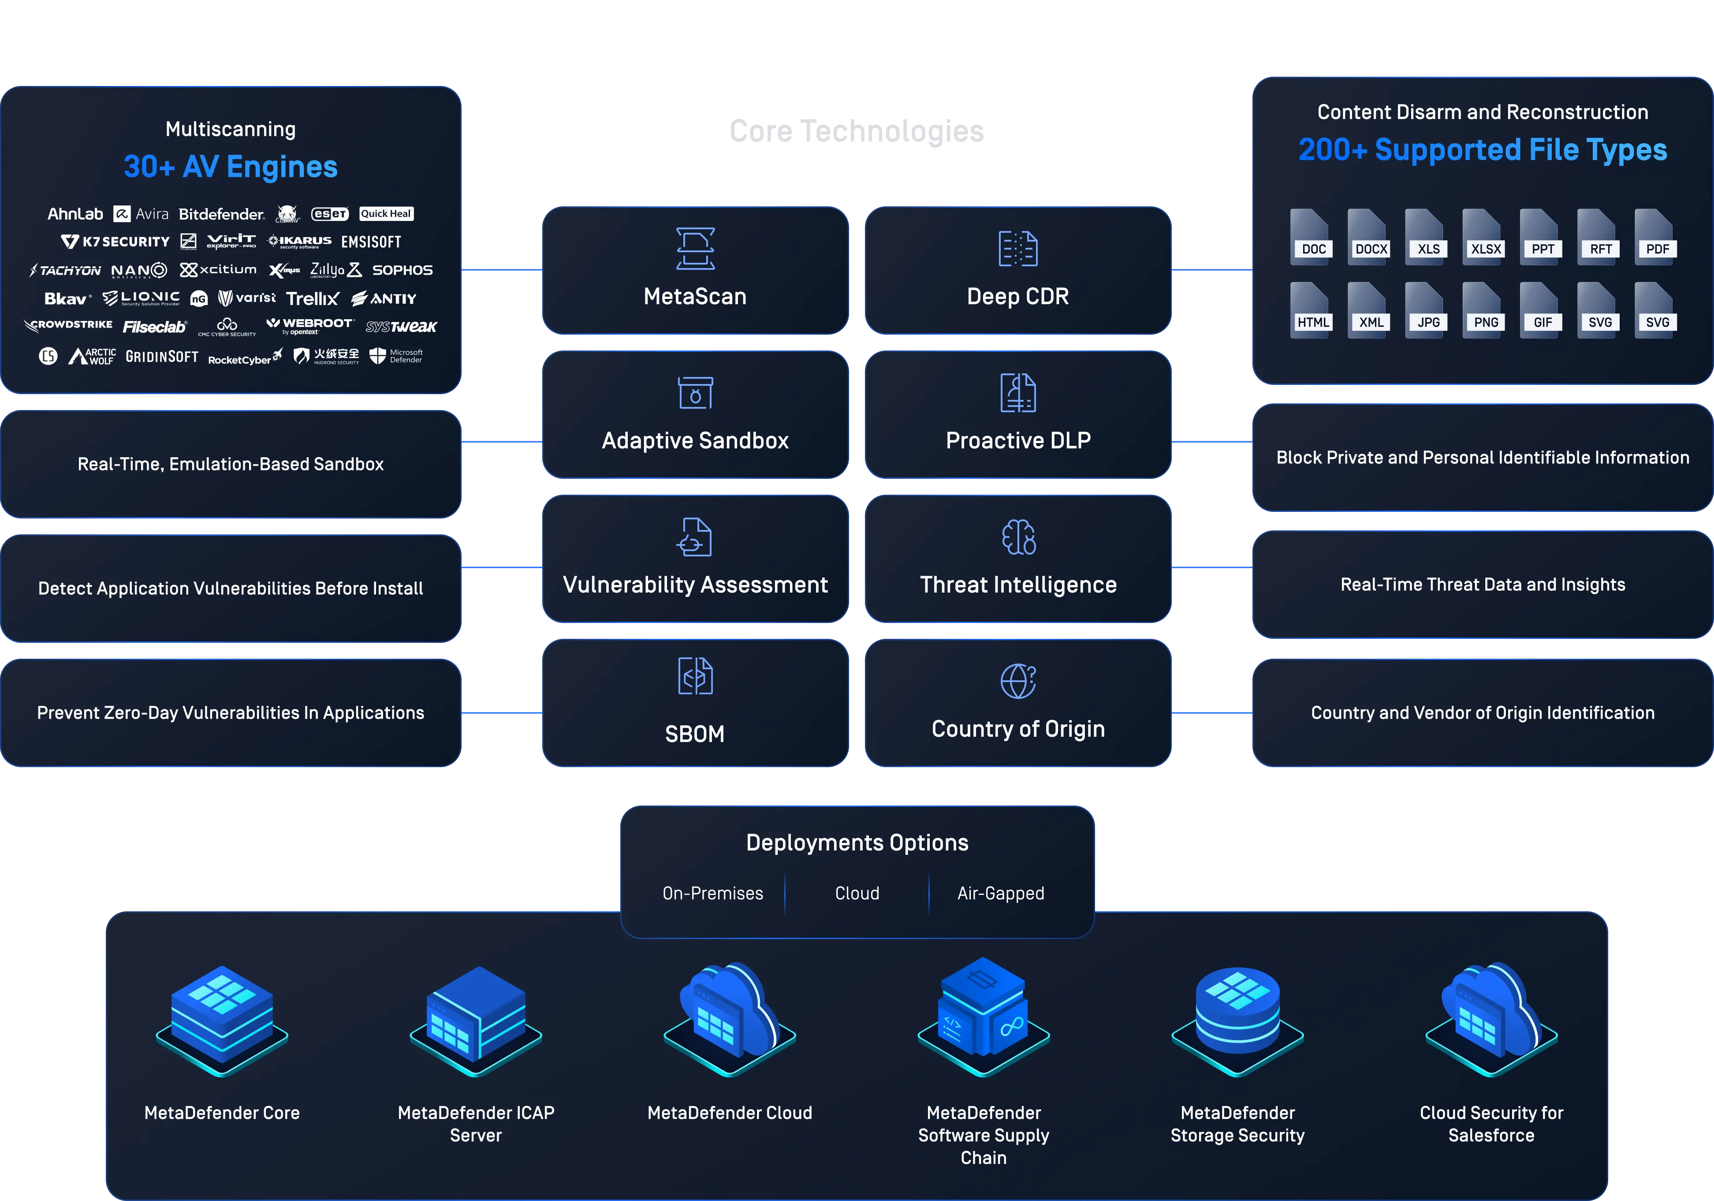Image resolution: width=1714 pixels, height=1201 pixels.
Task: Click the SBOM code file icon
Action: pyautogui.click(x=695, y=676)
